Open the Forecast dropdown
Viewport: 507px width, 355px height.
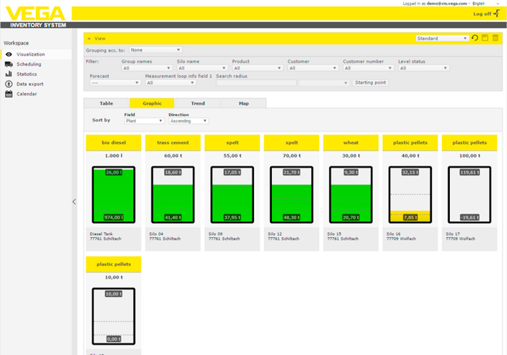coord(115,83)
